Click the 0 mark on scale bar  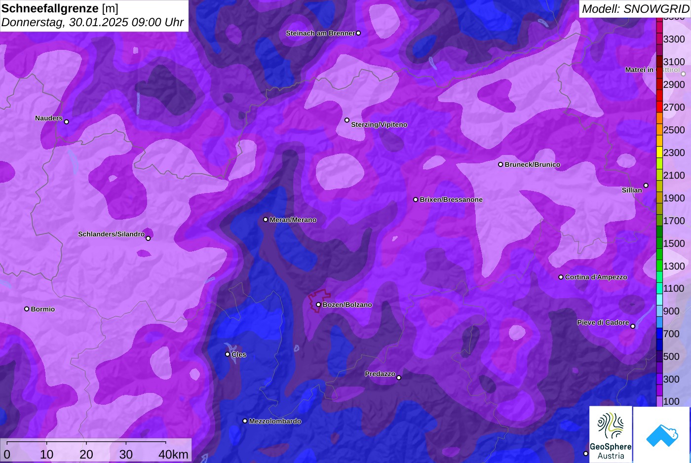[7, 454]
